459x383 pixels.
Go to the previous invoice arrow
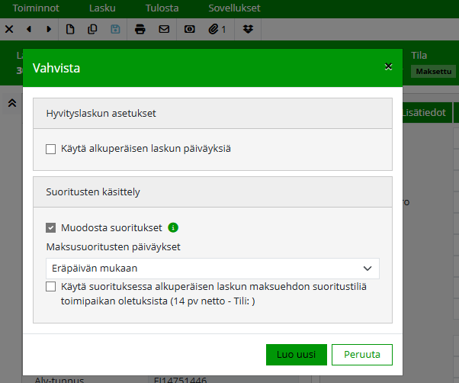(x=29, y=29)
